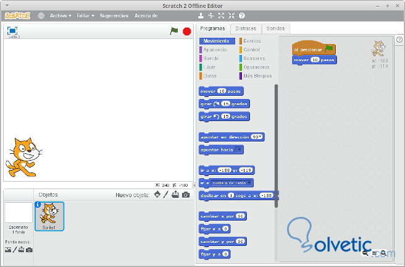
Task: Select the Eventos block category
Action: point(250,41)
